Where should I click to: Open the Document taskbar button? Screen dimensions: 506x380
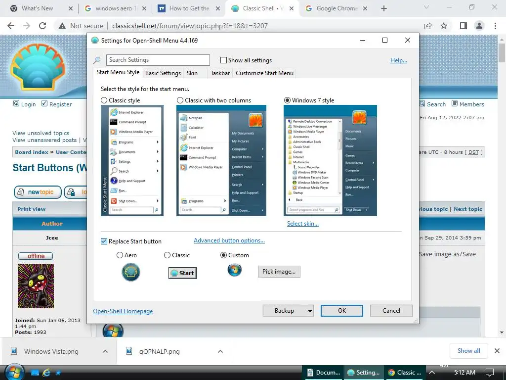[x=324, y=373]
